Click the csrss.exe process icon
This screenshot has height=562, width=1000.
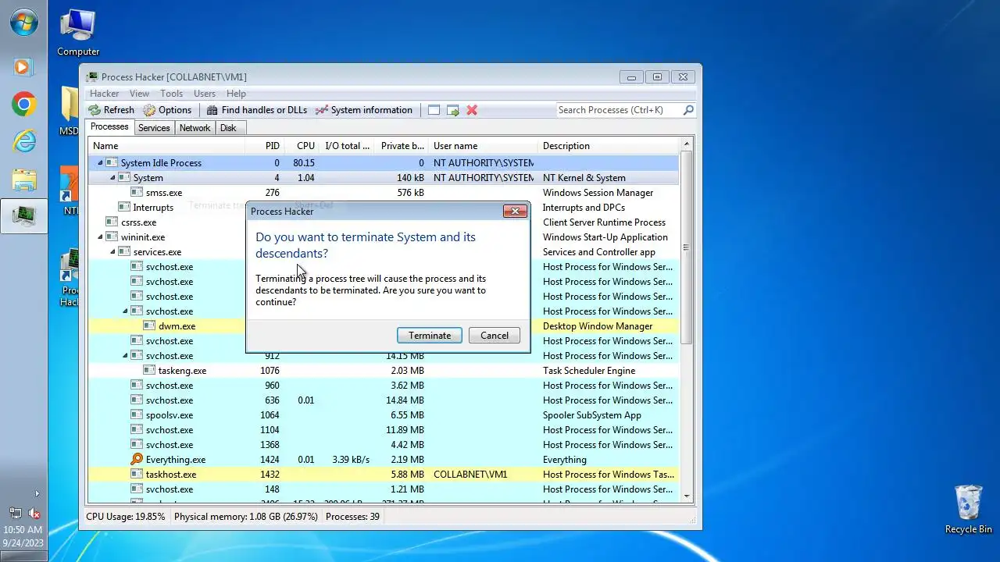[x=112, y=222]
